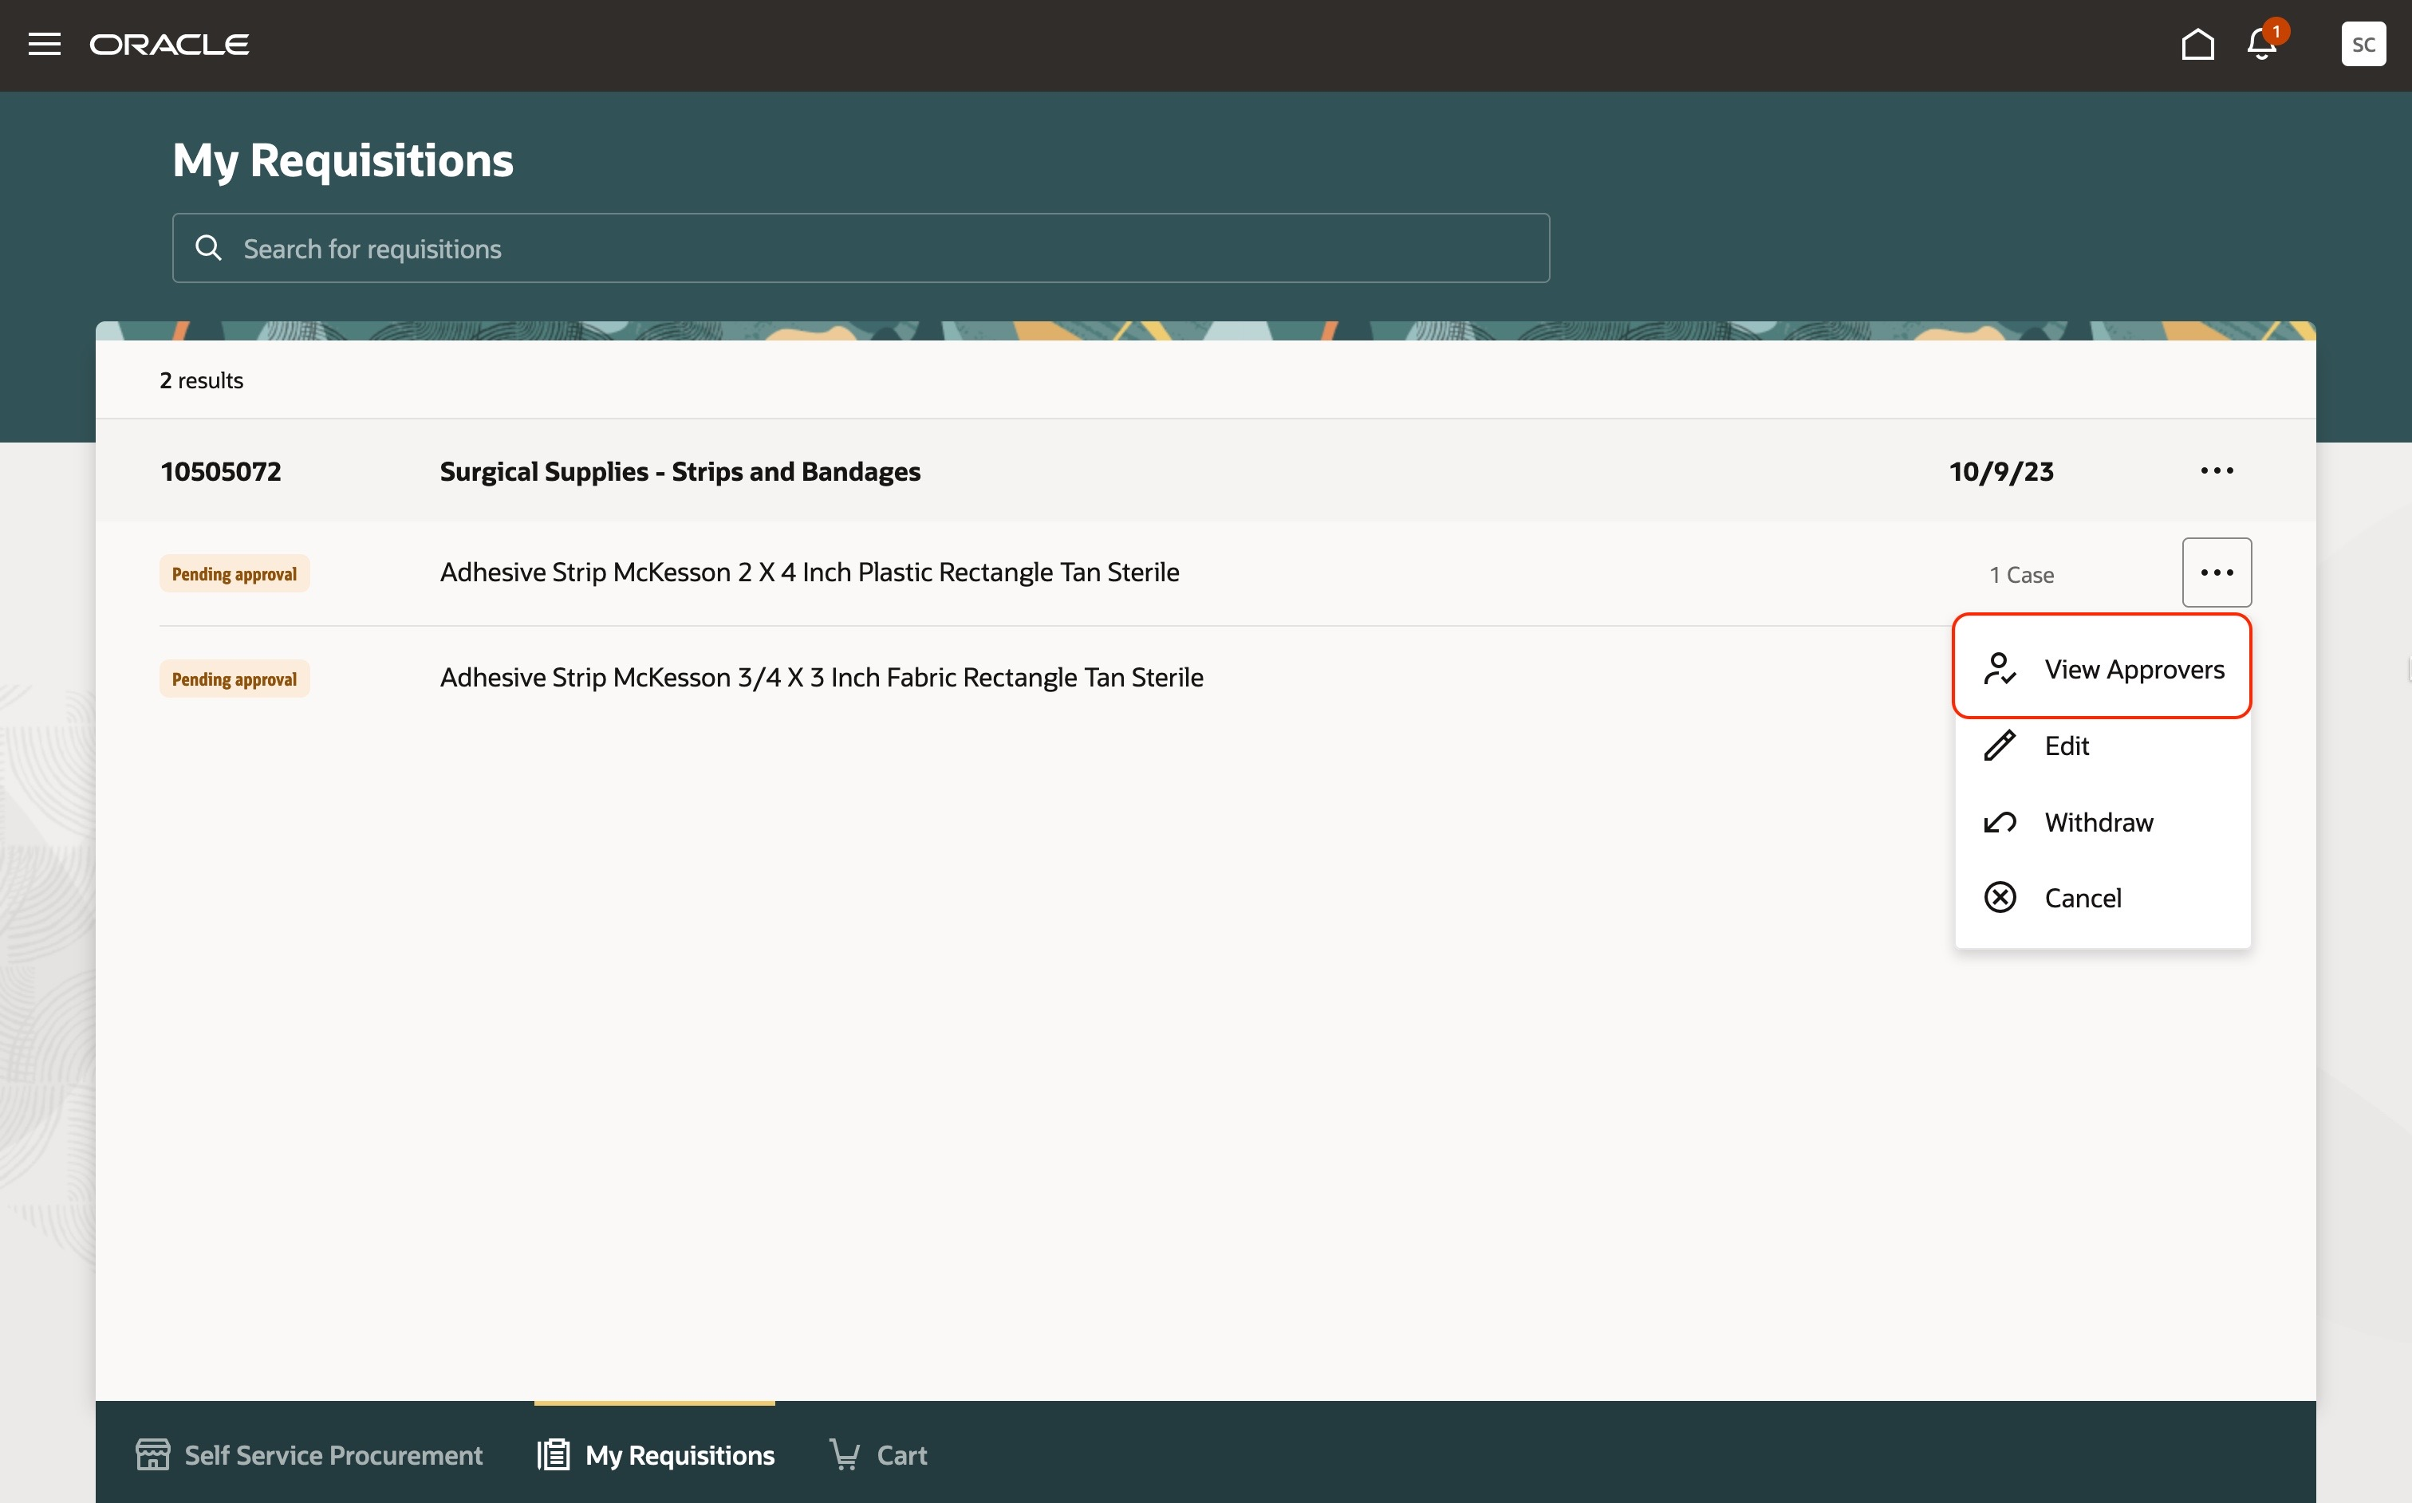Switch to the My Requisitions tab
The image size is (2412, 1503).
coord(679,1454)
